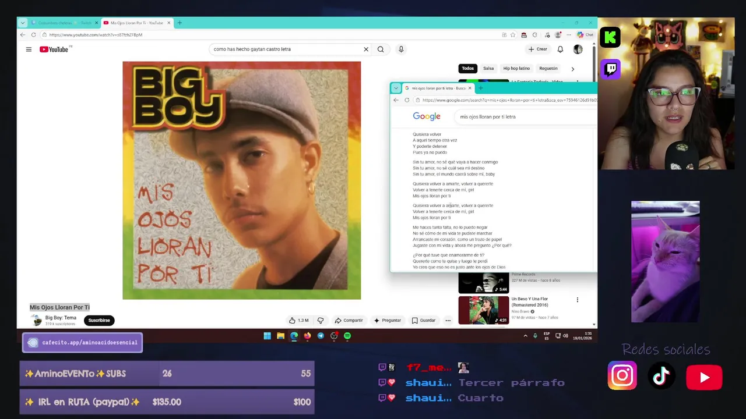Open the Copilot Chat button in browser

tap(585, 35)
